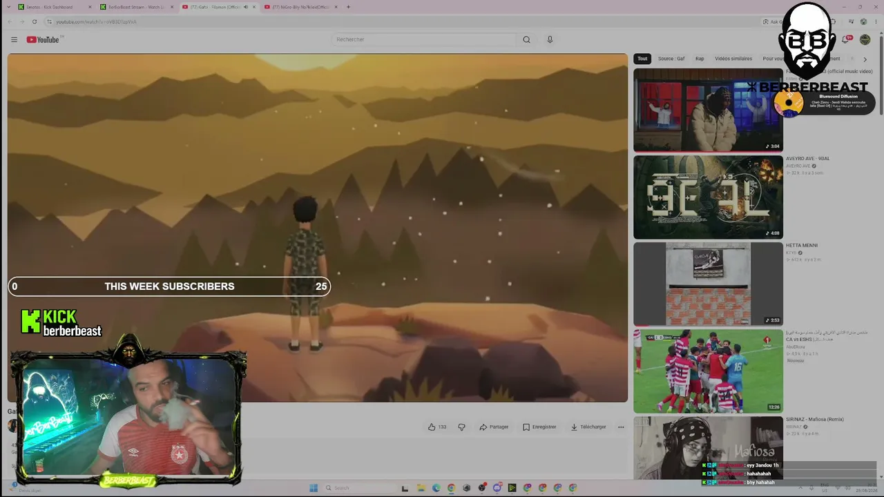Image resolution: width=884 pixels, height=497 pixels.
Task: Mute the Gafsi tab audio icon
Action: pos(246,7)
